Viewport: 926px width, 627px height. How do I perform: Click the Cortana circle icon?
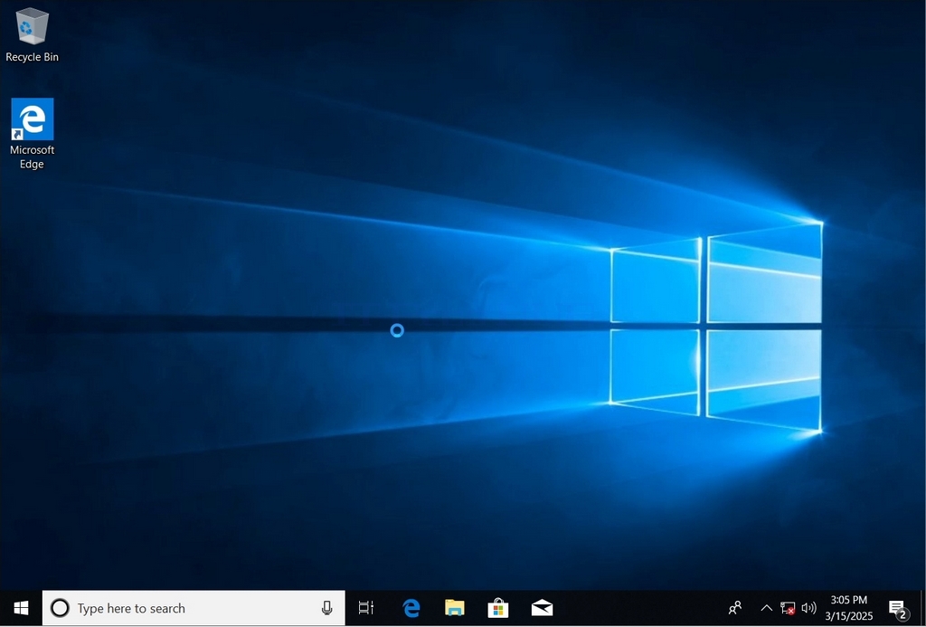click(60, 608)
